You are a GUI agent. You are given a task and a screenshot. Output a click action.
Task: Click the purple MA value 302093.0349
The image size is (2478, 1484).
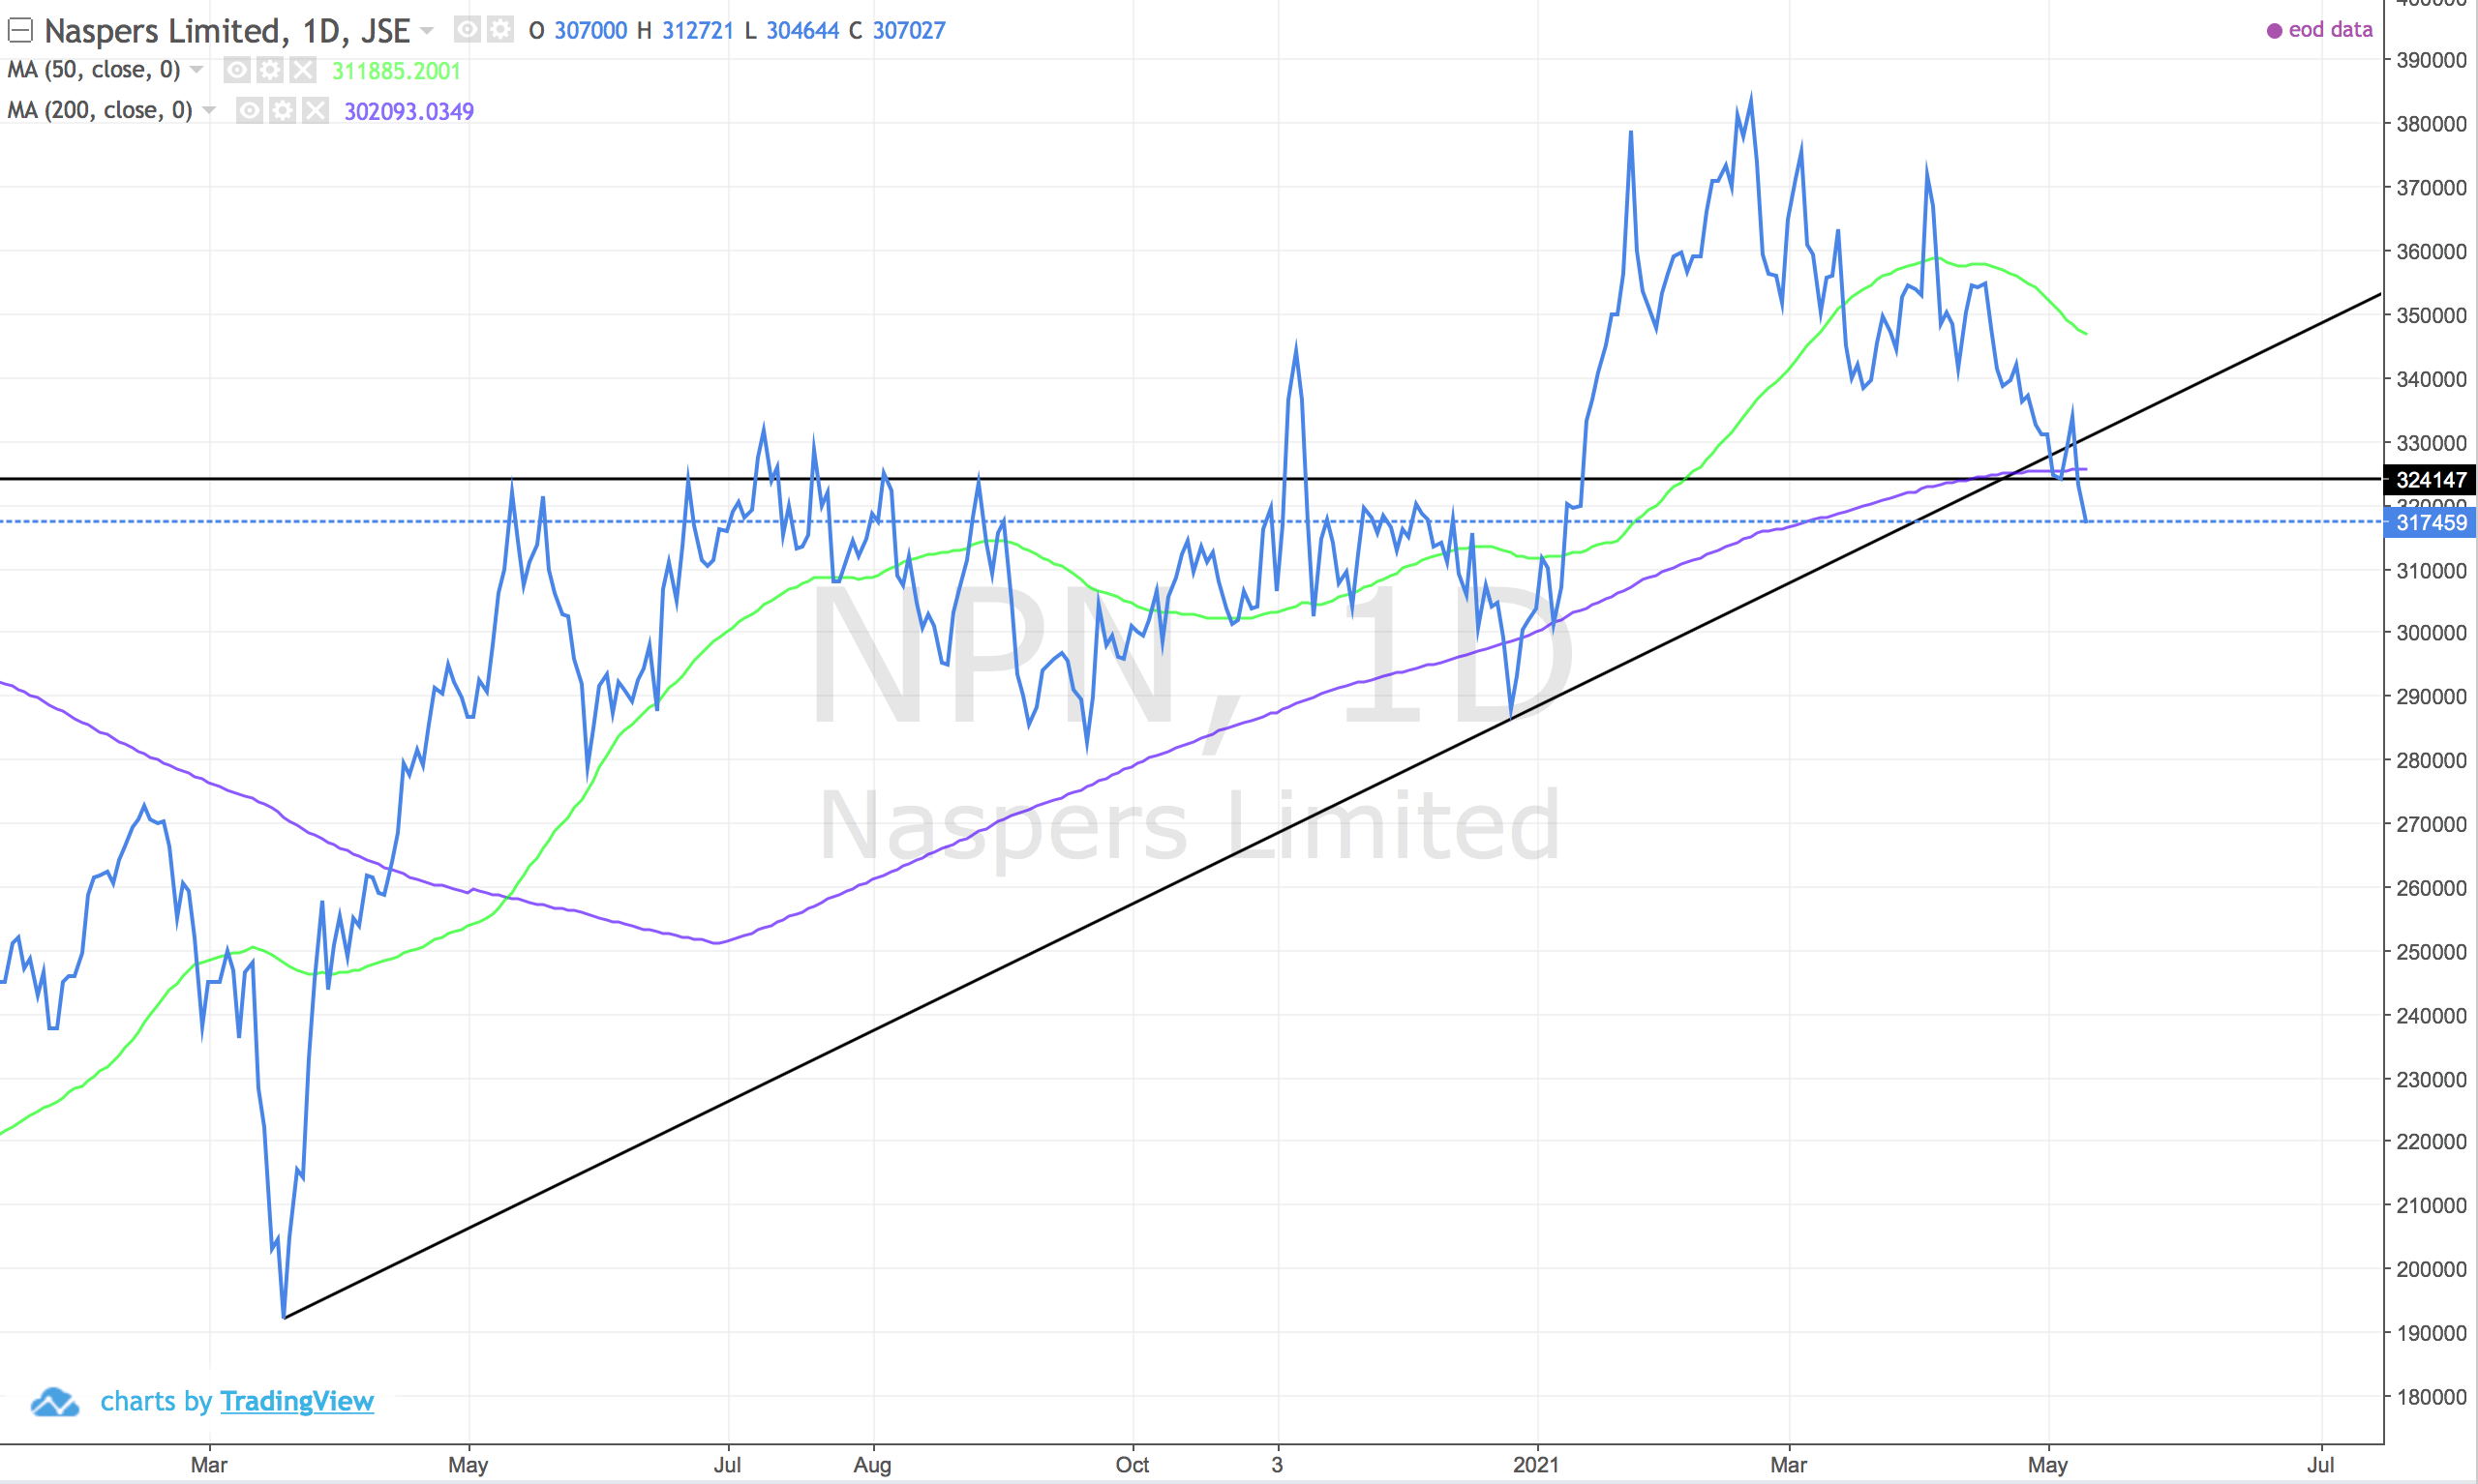click(x=409, y=111)
